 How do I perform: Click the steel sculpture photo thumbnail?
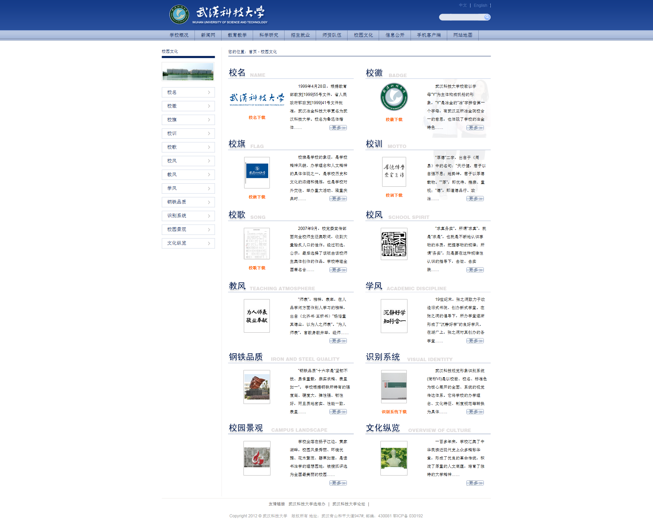pos(257,387)
